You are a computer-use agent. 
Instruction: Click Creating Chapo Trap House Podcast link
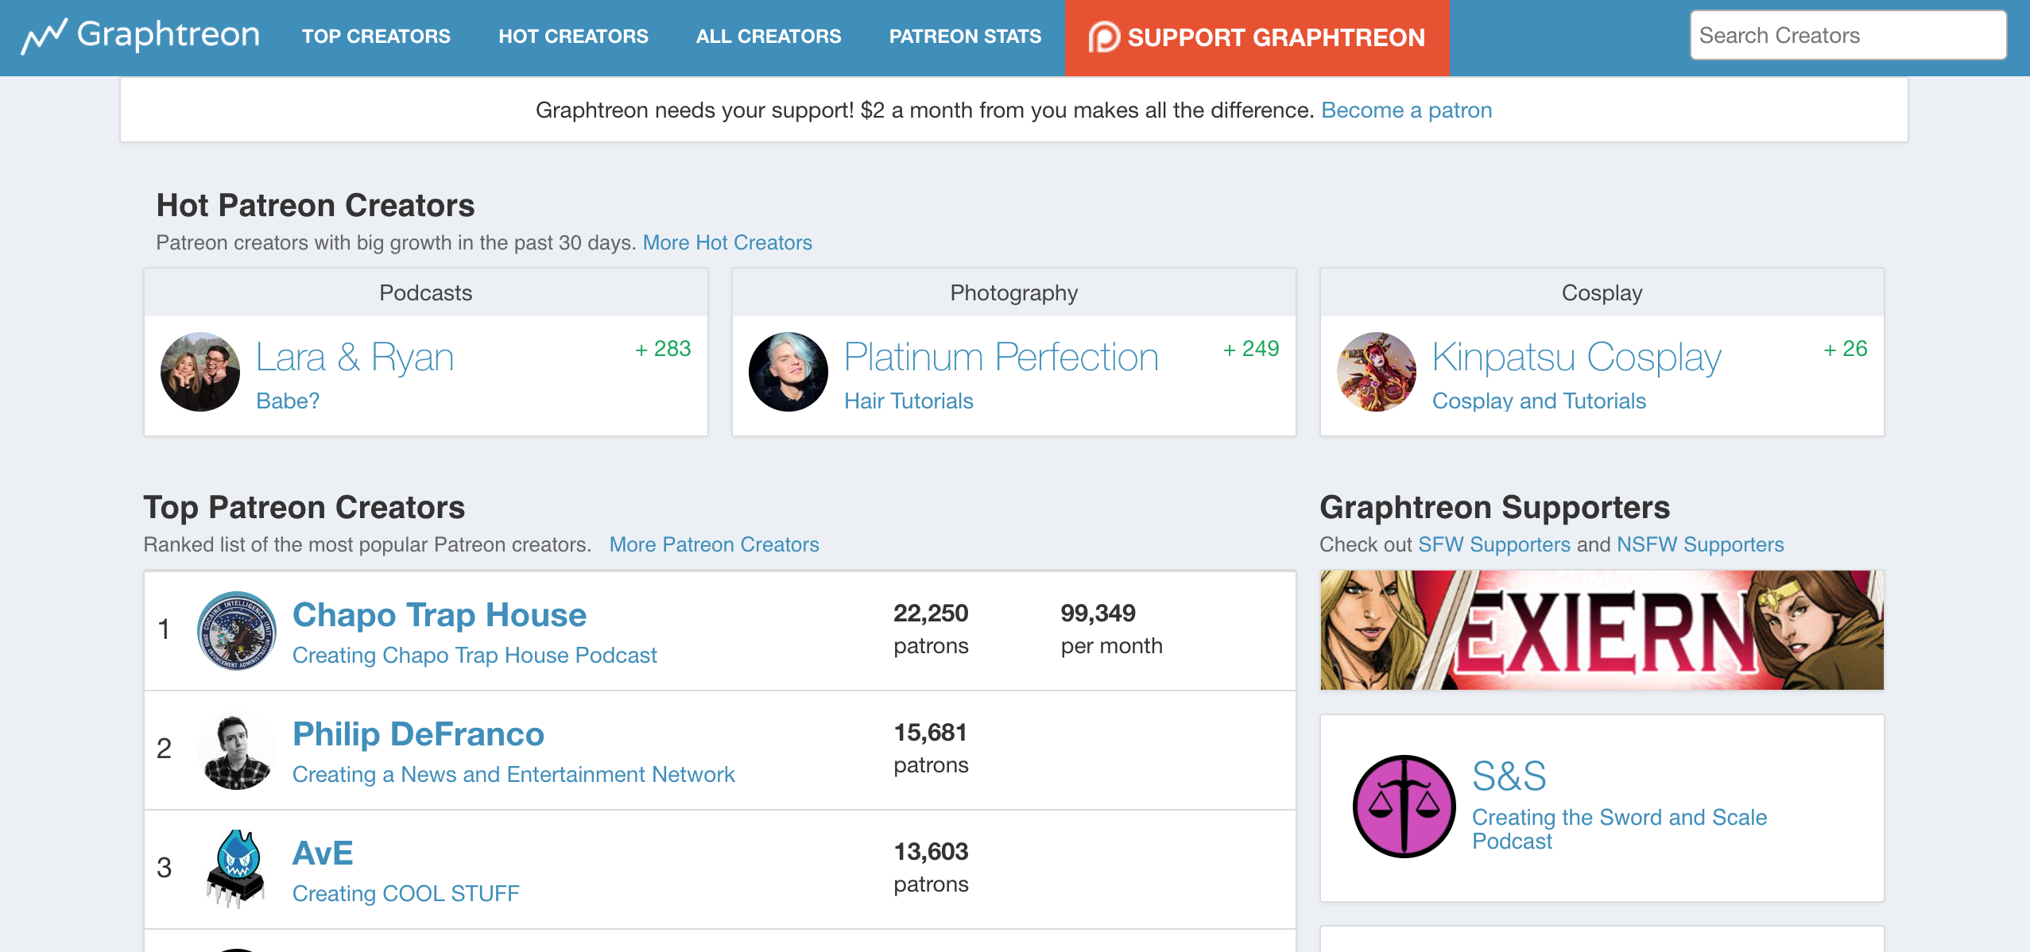point(475,656)
